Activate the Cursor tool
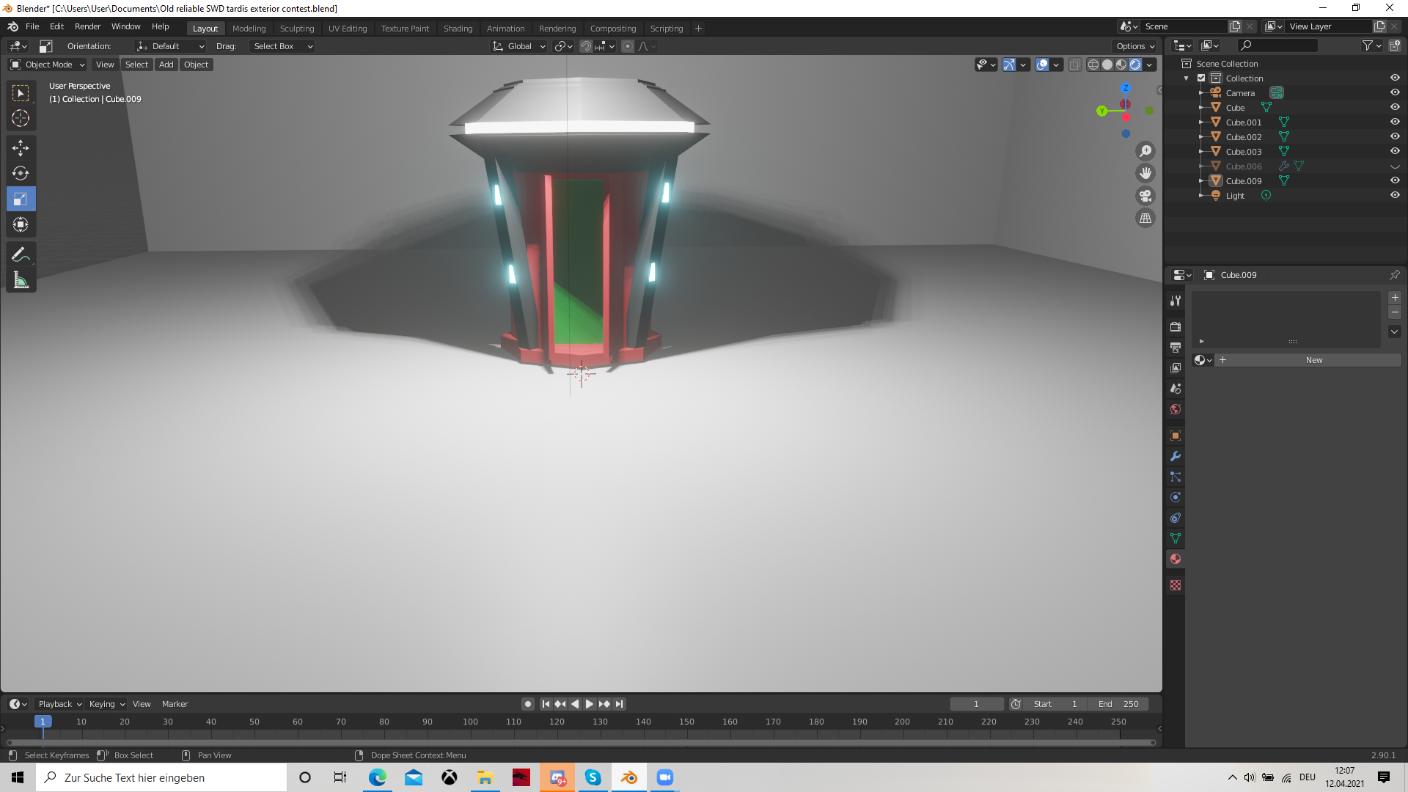The image size is (1408, 792). point(21,118)
